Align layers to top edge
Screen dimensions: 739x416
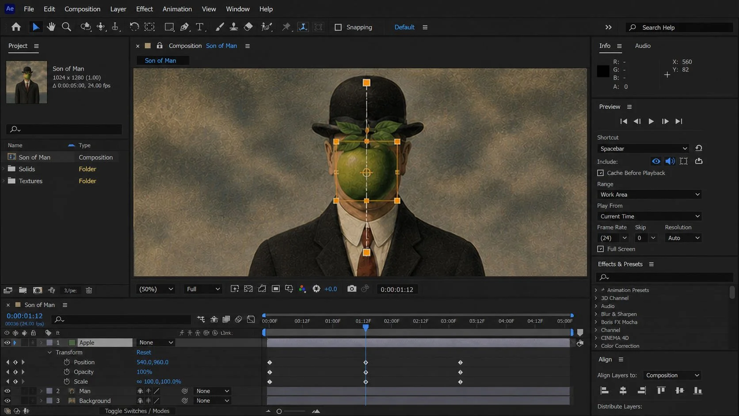[661, 390]
